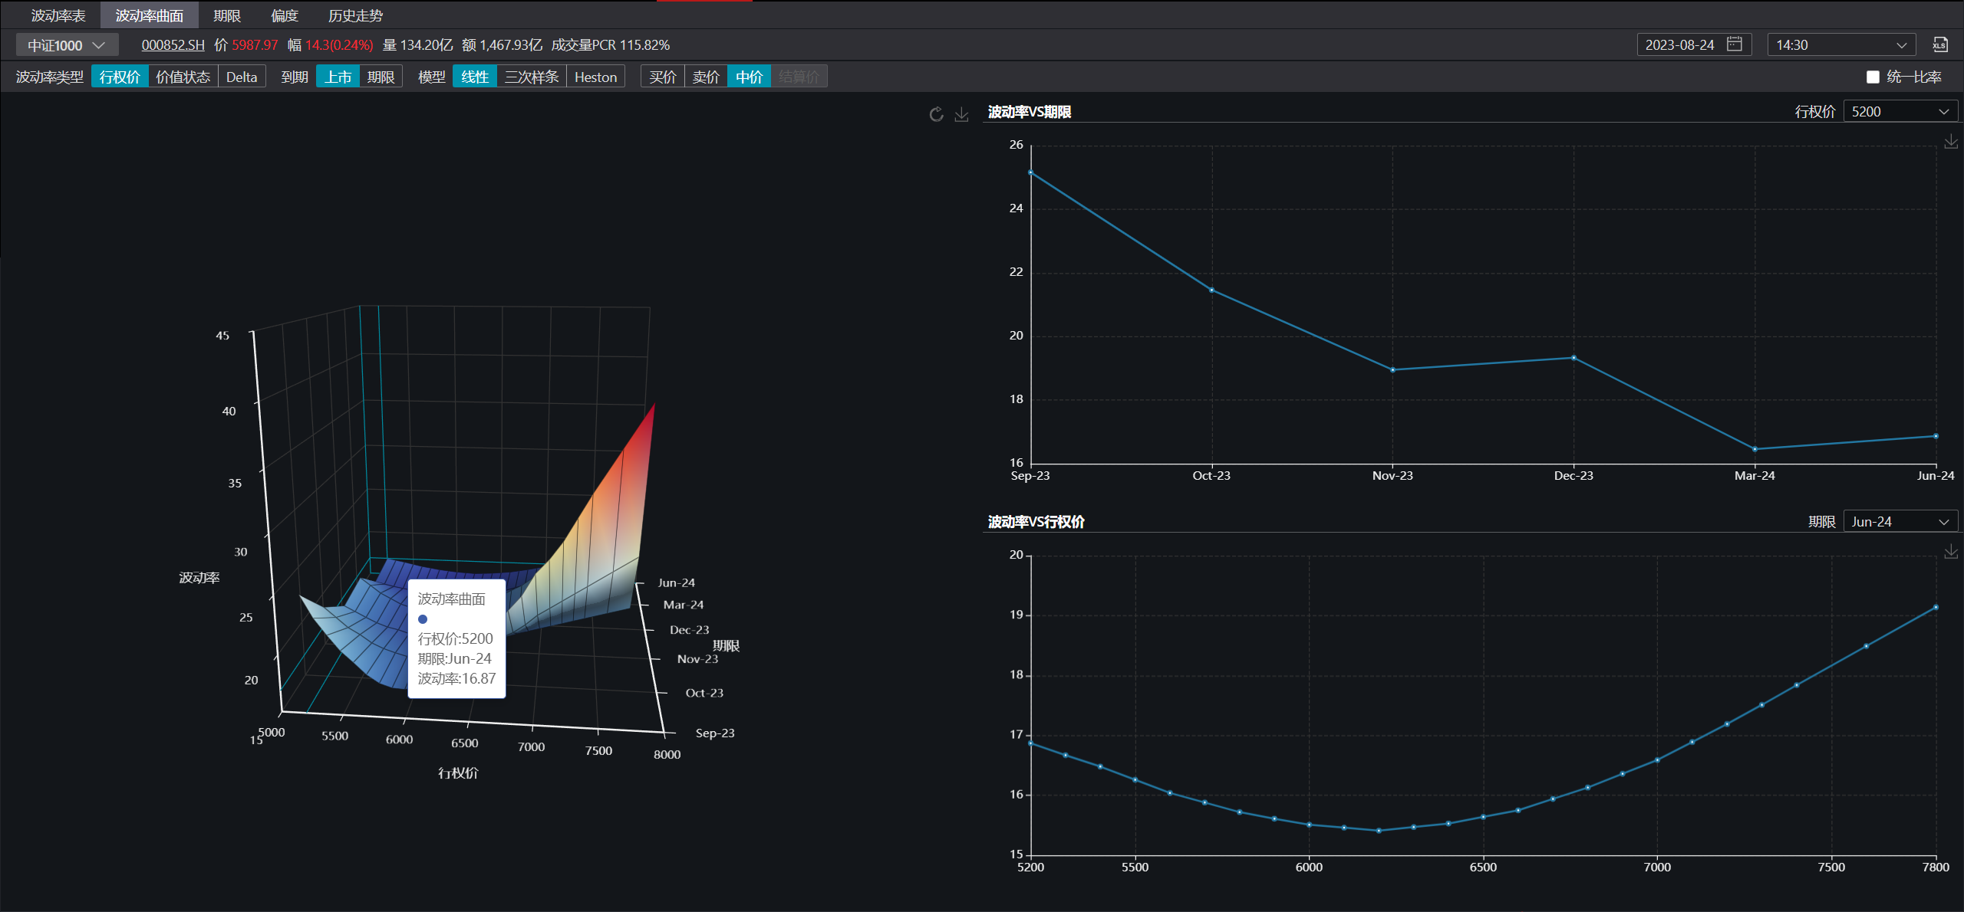Select 期限 expiry mode button
Screen dimensions: 1964x912
[x=381, y=77]
